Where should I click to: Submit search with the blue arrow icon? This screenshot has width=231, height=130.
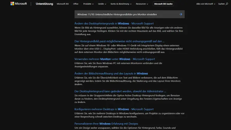(x=180, y=14)
